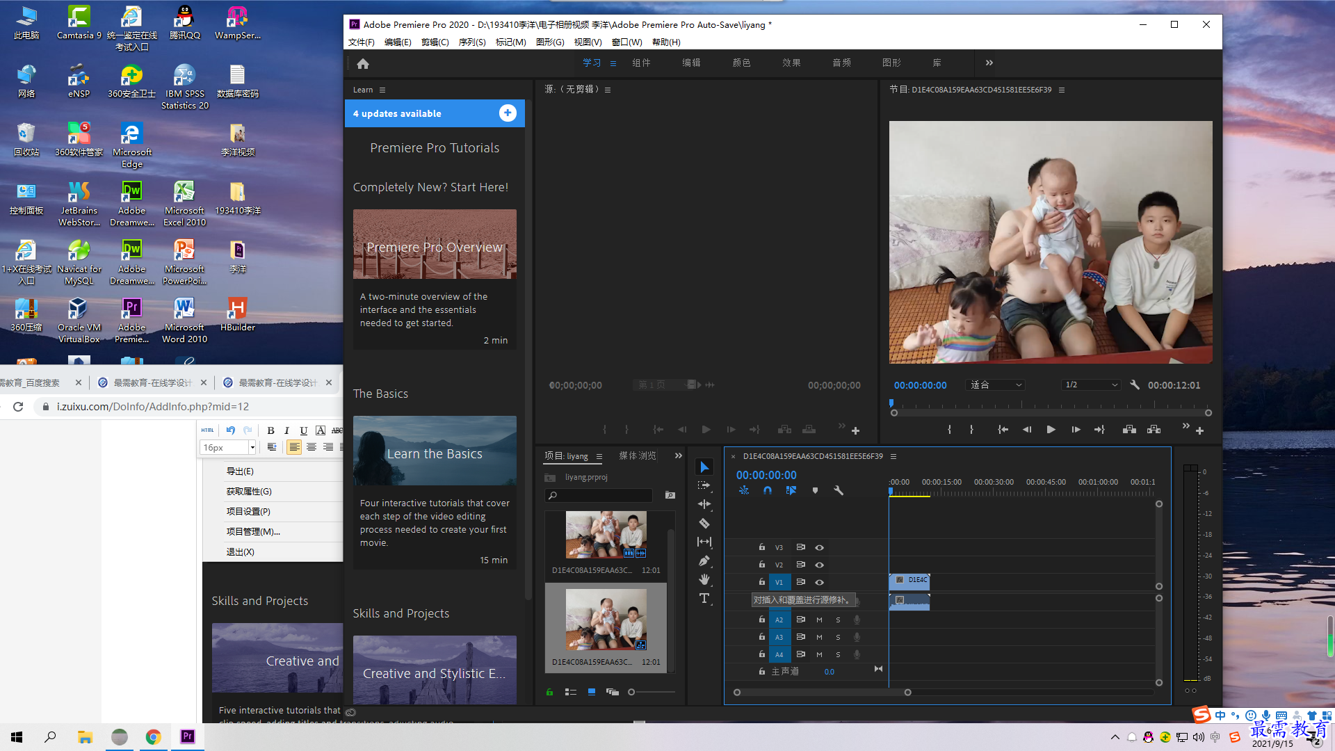The width and height of the screenshot is (1335, 751).
Task: Click Timeline display settings wrench
Action: click(839, 490)
